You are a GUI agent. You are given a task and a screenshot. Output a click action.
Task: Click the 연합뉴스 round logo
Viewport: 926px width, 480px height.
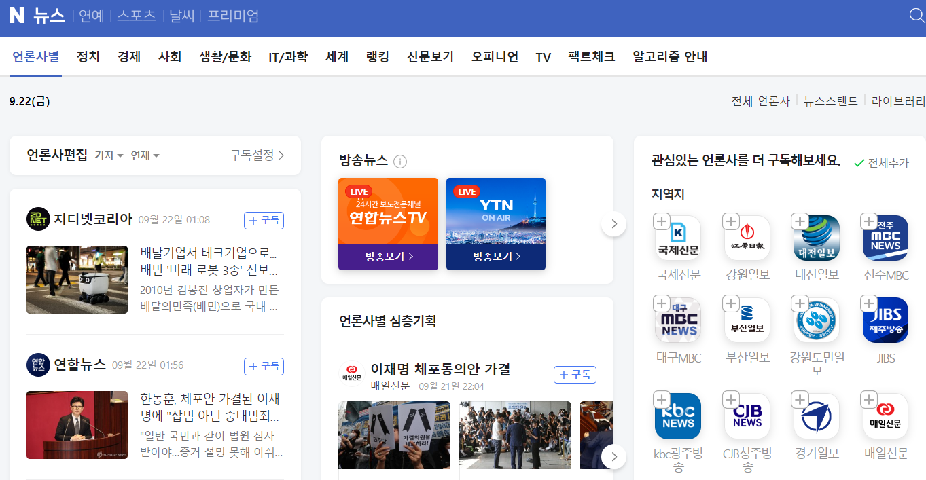point(38,365)
